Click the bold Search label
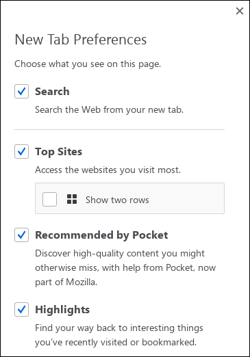Screen dimensions: 250x357 pos(52,92)
